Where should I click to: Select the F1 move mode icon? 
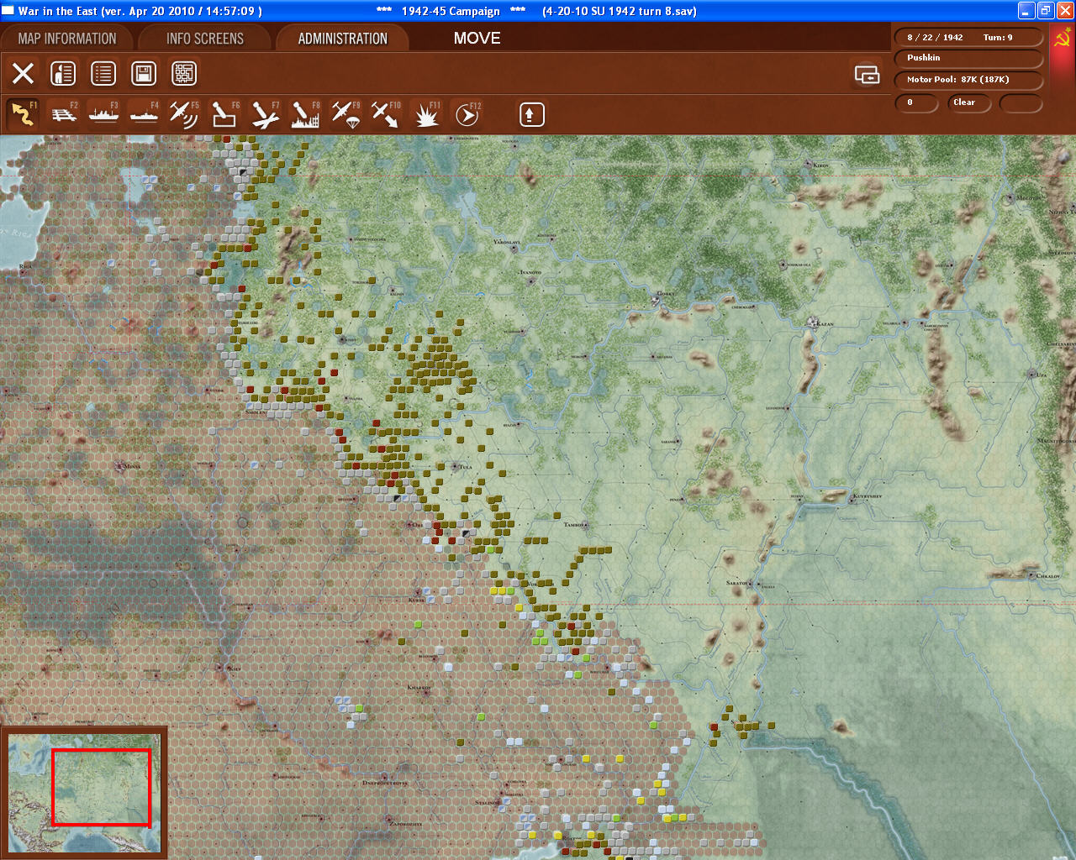tap(24, 114)
